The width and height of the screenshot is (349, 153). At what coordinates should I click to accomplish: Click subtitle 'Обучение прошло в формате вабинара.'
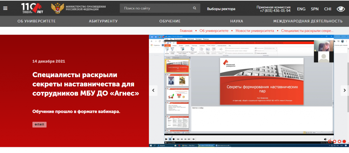tap(76, 112)
